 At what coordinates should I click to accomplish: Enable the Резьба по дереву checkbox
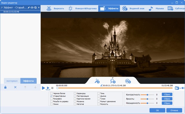[x=51, y=101]
